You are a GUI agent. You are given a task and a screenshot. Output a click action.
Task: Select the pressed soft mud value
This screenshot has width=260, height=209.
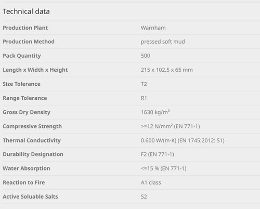point(163,42)
